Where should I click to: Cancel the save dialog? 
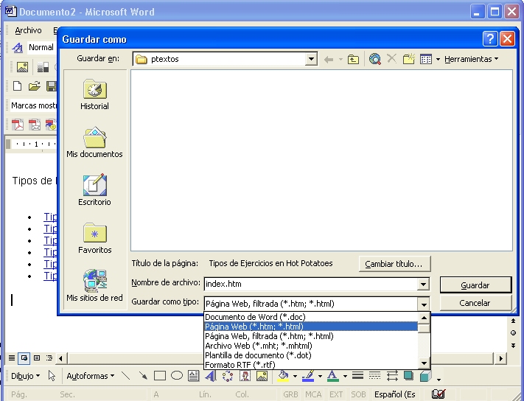pyautogui.click(x=475, y=303)
